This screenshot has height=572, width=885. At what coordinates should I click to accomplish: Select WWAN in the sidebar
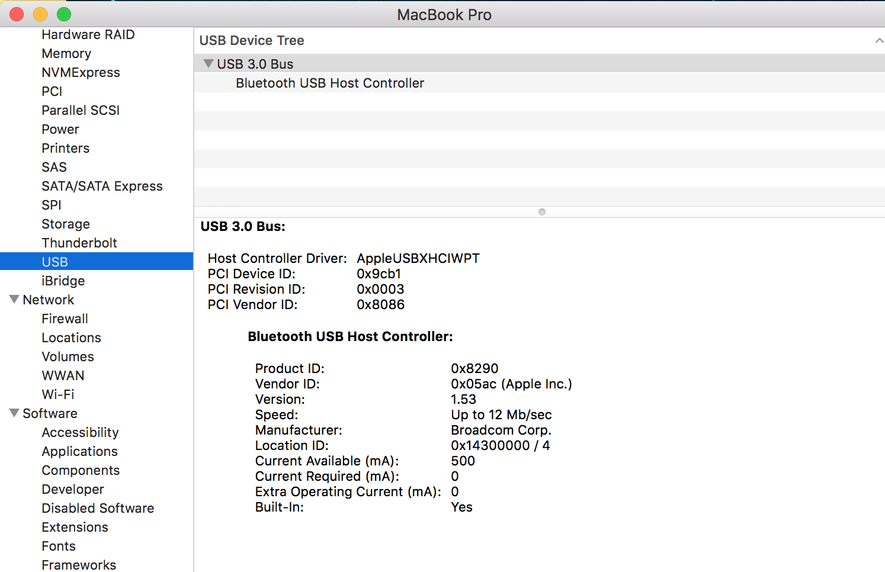coord(63,375)
